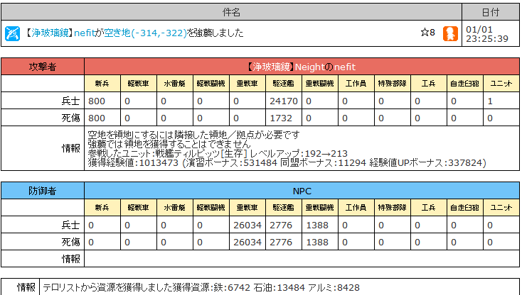Click defender 重戦車 count 26034

coord(247,225)
